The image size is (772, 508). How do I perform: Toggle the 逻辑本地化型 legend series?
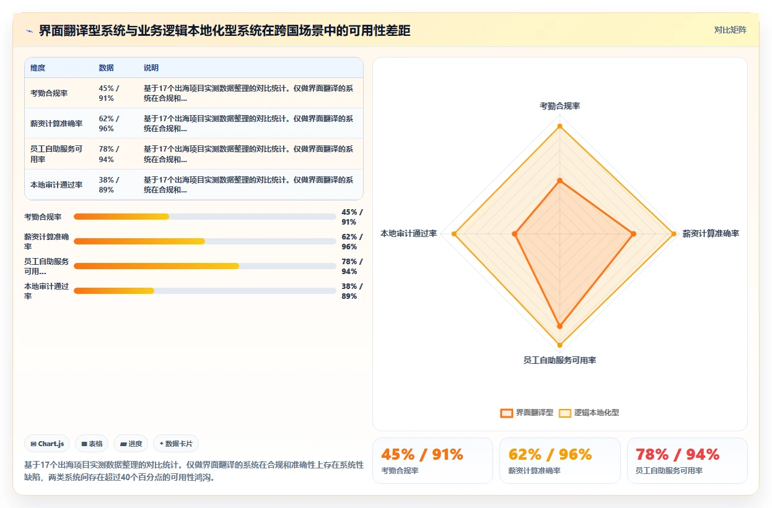tap(589, 413)
